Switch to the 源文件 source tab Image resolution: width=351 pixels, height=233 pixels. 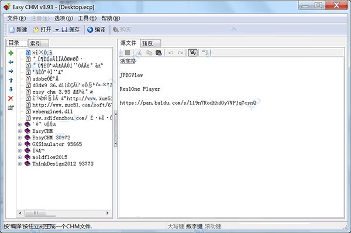point(129,43)
